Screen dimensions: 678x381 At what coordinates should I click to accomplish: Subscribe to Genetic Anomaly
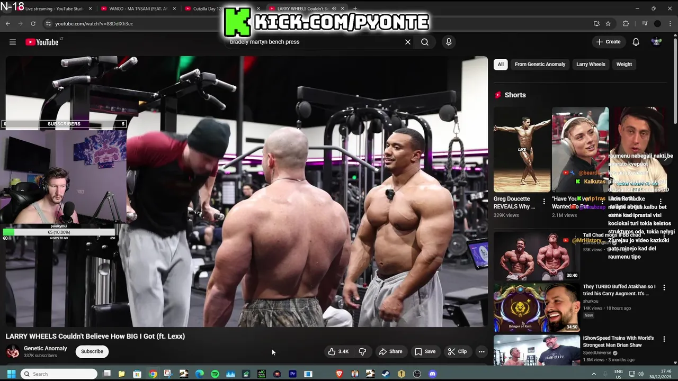pos(92,351)
